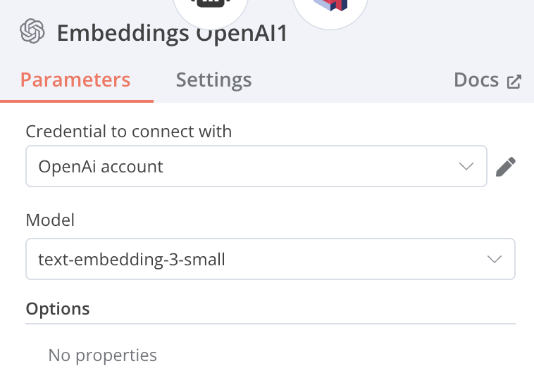Click the external link icon beside Docs
534x373 pixels.
click(x=514, y=81)
